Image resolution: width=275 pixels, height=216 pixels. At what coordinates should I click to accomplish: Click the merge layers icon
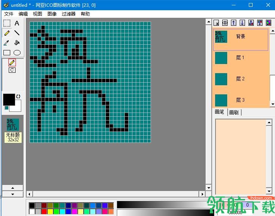pyautogui.click(x=225, y=23)
